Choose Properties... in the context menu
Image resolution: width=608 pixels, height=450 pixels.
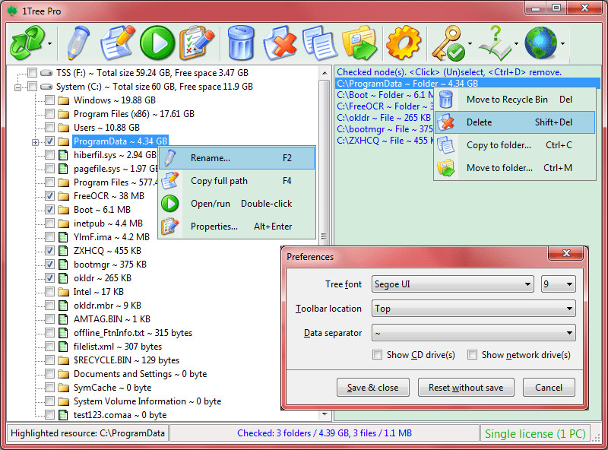(237, 227)
